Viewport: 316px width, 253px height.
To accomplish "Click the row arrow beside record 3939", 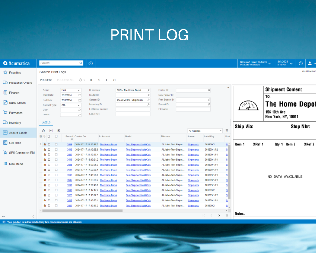I will tap(41, 144).
